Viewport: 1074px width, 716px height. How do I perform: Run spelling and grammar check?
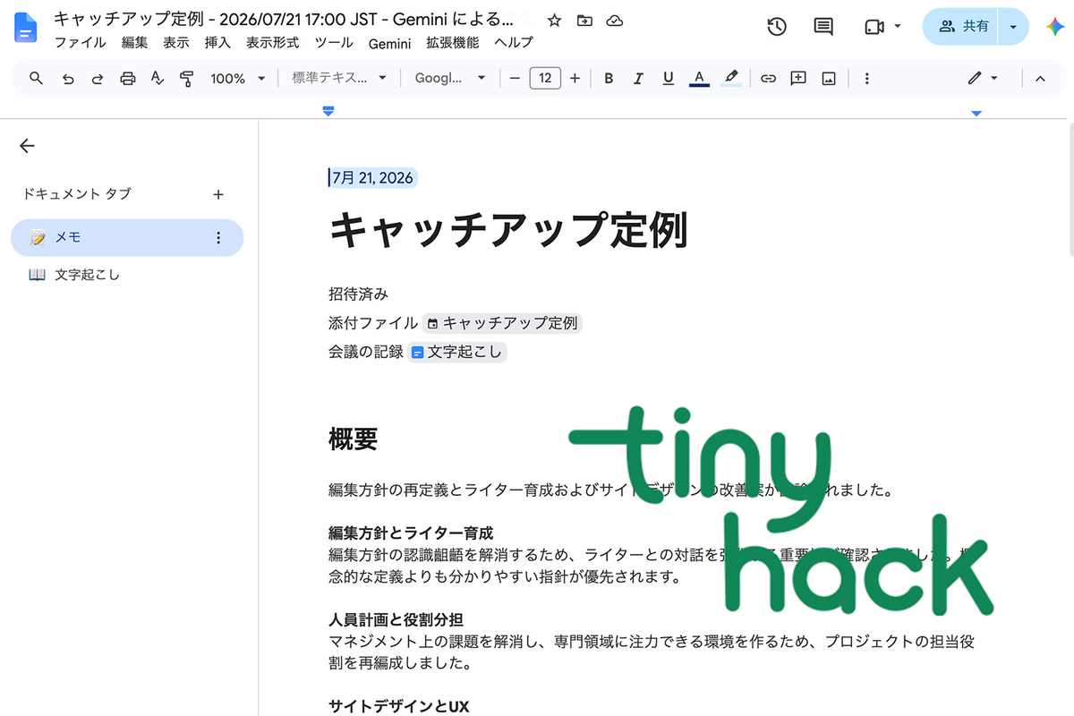click(x=157, y=79)
